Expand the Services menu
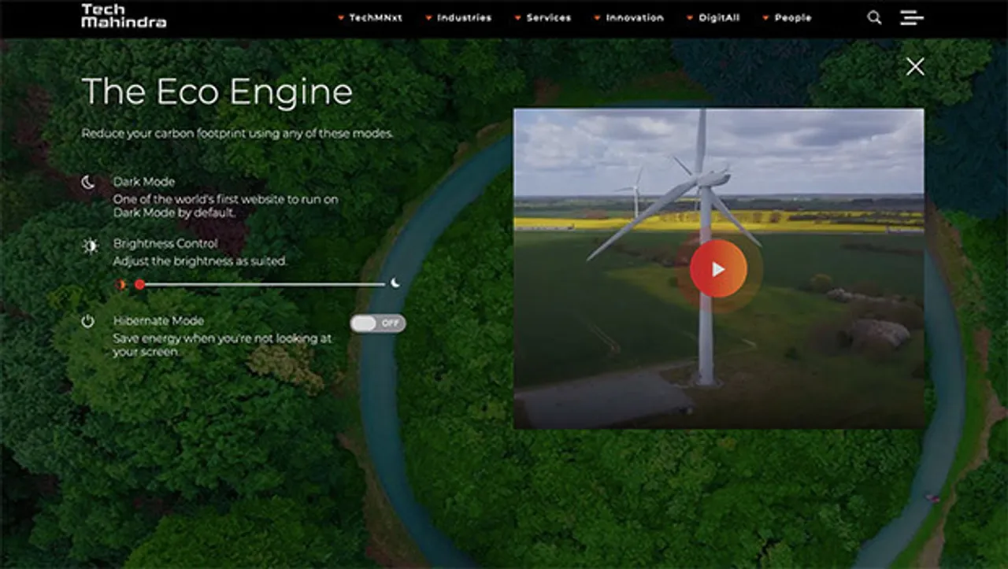 [x=543, y=17]
